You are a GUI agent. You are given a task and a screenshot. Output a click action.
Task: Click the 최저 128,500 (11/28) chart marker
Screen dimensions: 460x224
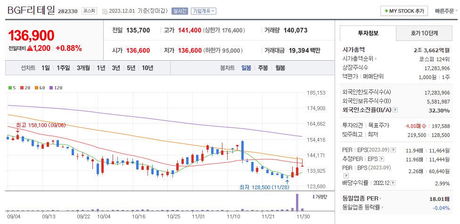[264, 187]
